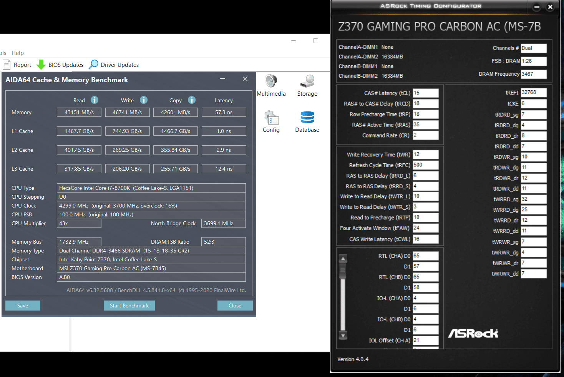564x377 pixels.
Task: Click the tCKE value field
Action: [534, 104]
